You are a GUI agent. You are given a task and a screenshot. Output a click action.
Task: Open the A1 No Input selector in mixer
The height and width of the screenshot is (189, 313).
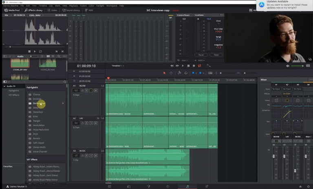click(x=276, y=89)
